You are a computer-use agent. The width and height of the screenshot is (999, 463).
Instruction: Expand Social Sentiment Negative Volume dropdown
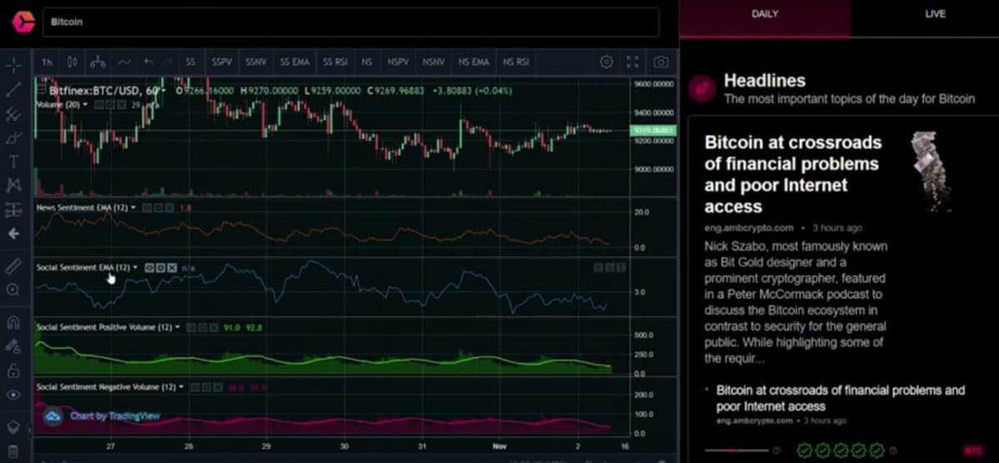[x=181, y=387]
